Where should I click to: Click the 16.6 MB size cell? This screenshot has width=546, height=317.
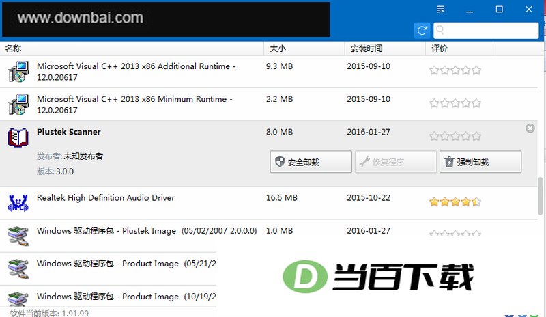(x=282, y=197)
